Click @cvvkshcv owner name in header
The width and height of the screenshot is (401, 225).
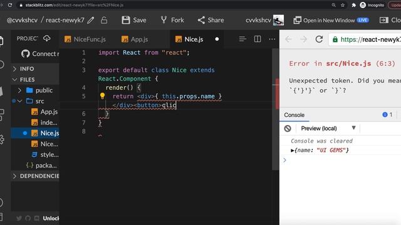click(x=23, y=20)
